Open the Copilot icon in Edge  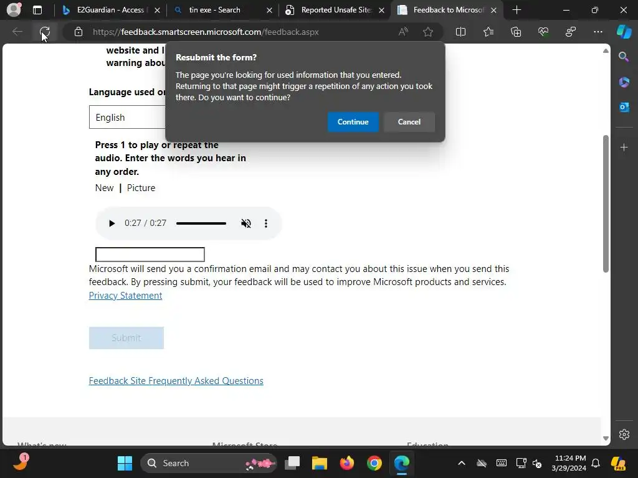[x=624, y=32]
